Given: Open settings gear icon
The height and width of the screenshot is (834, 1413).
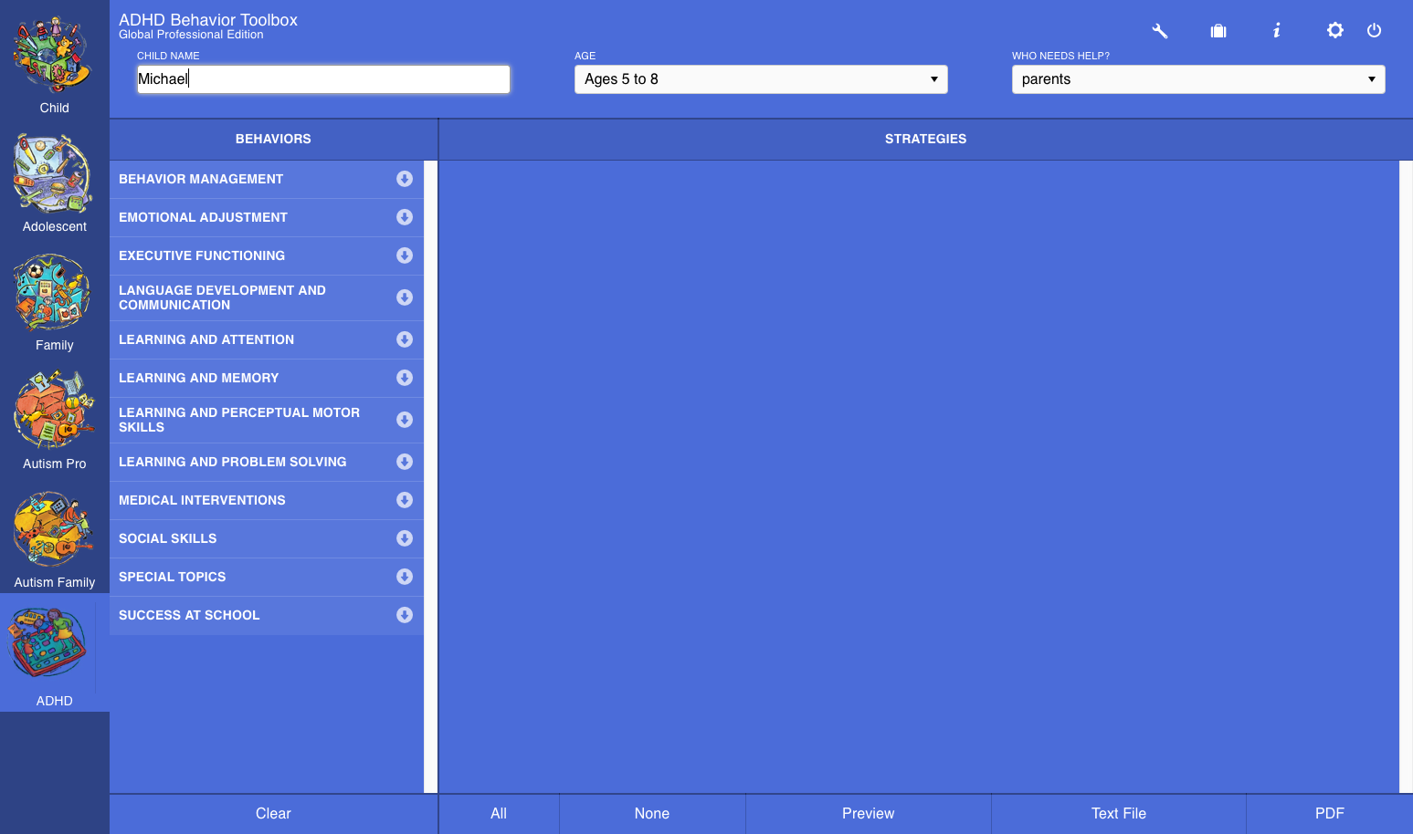Looking at the screenshot, I should (x=1334, y=31).
